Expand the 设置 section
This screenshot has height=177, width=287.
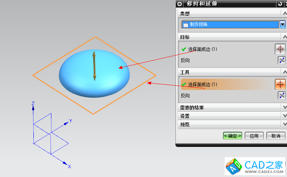pos(284,116)
